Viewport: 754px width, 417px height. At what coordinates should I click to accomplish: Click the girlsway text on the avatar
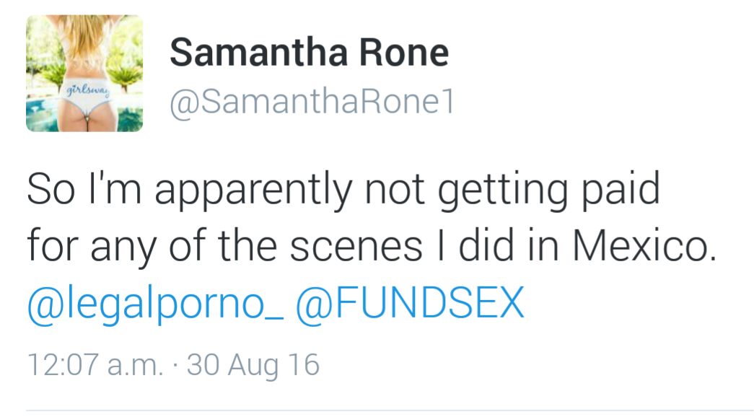pyautogui.click(x=87, y=91)
